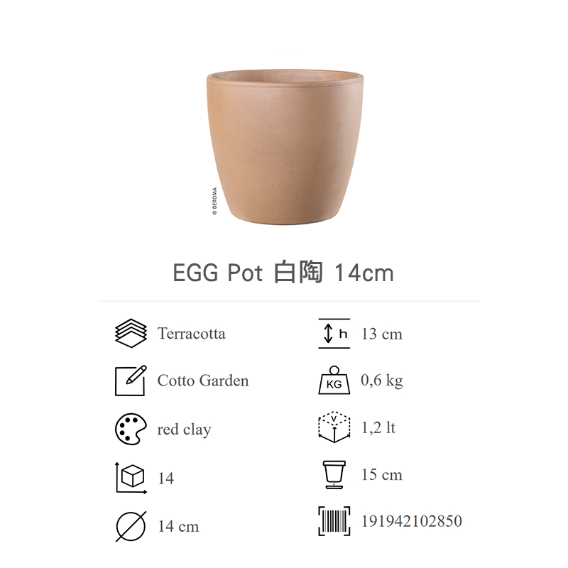Click the 13 cm height value

[382, 334]
